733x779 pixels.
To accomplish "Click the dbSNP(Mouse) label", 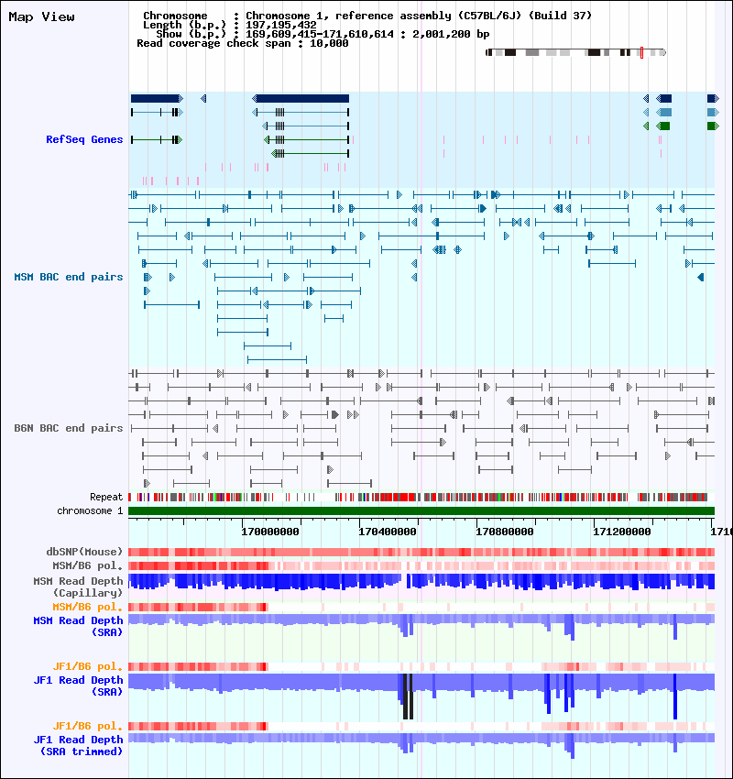I will coord(84,552).
